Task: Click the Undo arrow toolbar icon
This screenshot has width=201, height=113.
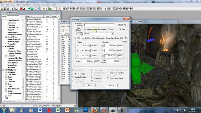Action: (13, 8)
